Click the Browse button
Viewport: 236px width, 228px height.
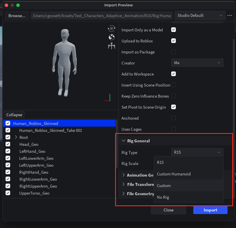coord(17,15)
